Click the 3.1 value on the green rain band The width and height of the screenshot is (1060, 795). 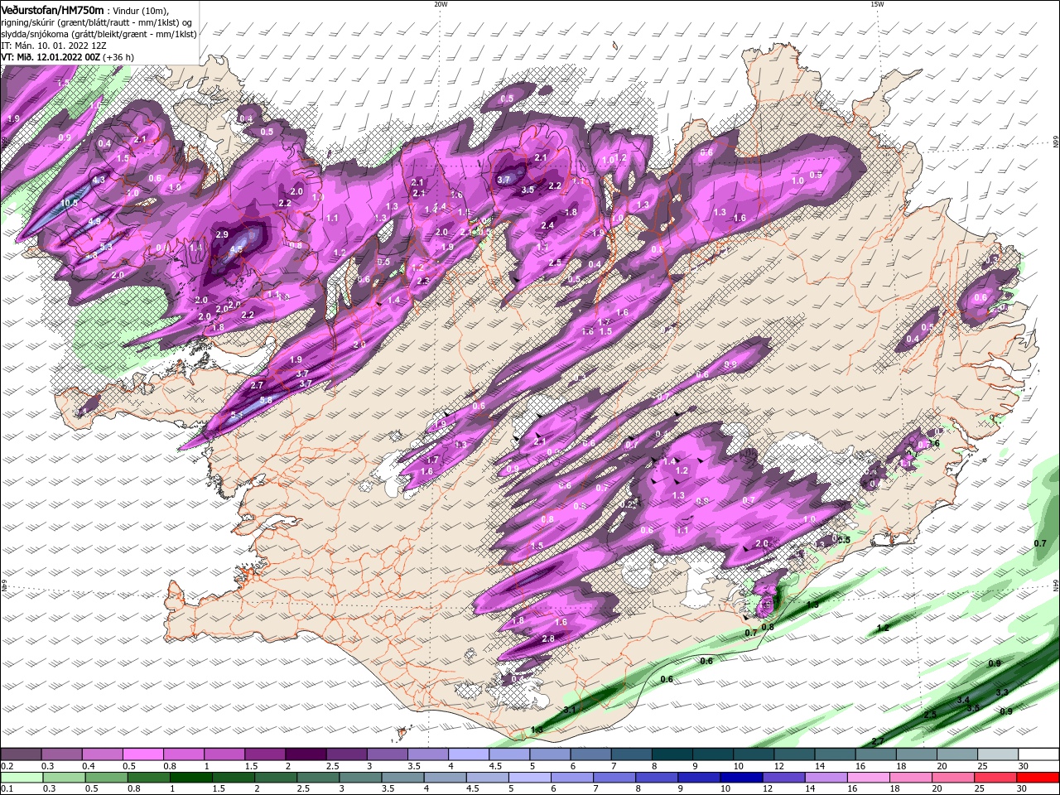tap(569, 711)
